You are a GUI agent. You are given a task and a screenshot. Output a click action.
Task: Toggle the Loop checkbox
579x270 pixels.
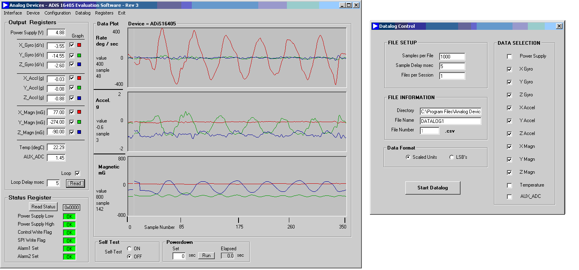coord(77,173)
